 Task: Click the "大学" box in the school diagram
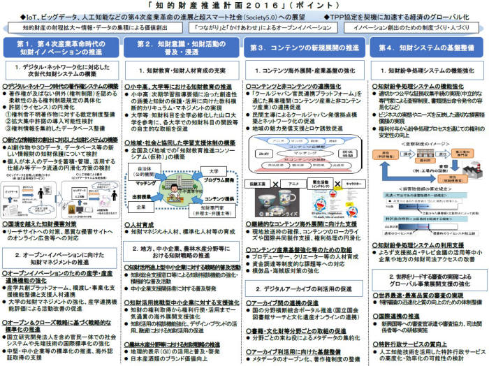pyautogui.click(x=214, y=171)
